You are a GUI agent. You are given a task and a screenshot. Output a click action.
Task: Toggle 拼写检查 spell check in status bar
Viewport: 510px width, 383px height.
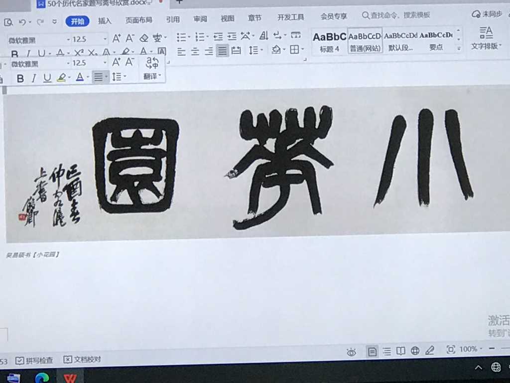click(34, 360)
